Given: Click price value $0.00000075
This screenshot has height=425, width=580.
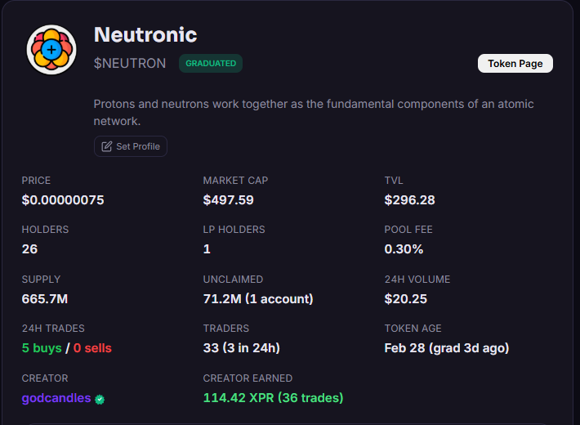Looking at the screenshot, I should pos(63,200).
